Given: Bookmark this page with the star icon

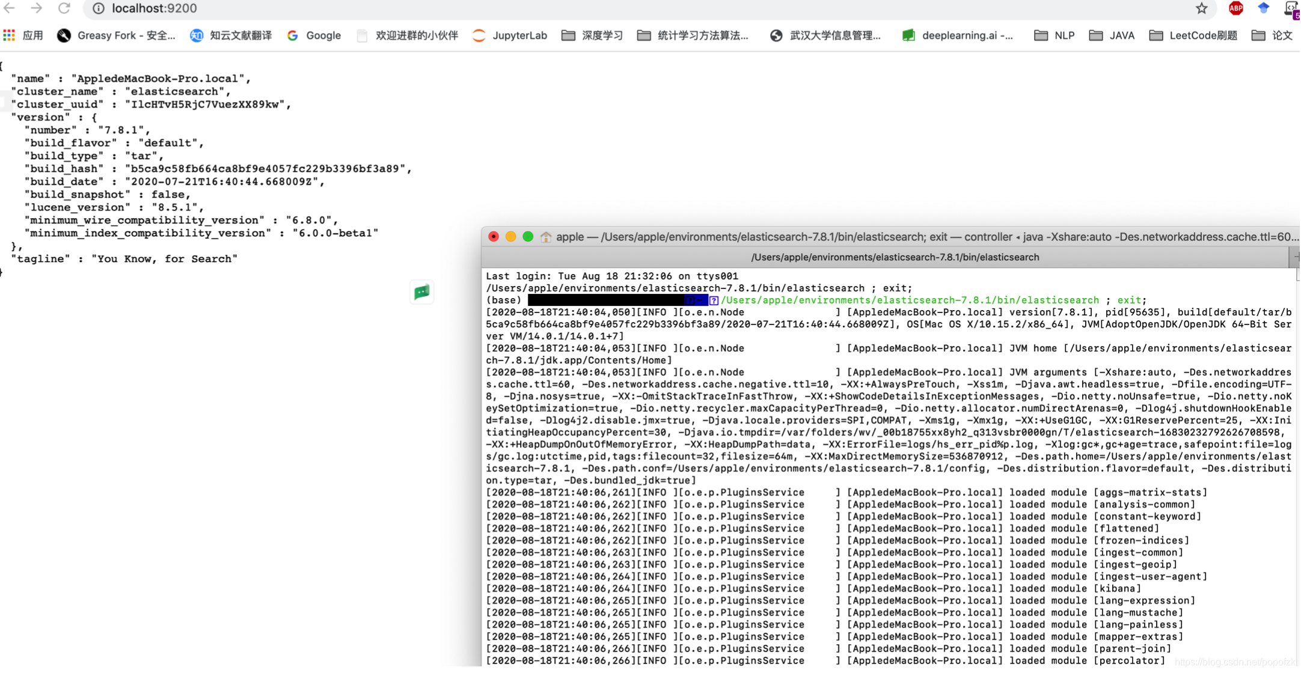Looking at the screenshot, I should click(1201, 8).
